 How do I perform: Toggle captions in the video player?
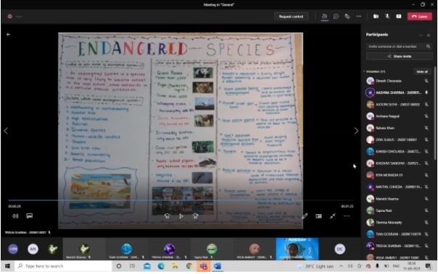pyautogui.click(x=29, y=216)
